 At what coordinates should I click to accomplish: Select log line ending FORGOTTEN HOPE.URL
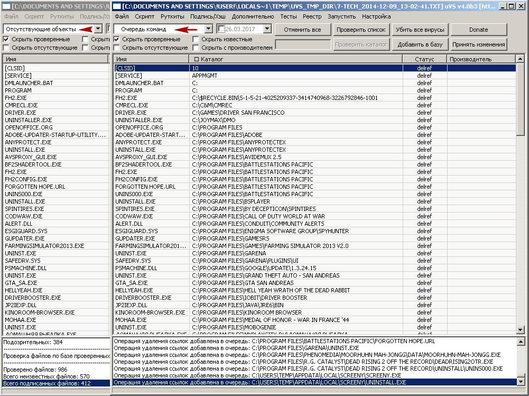click(315, 342)
